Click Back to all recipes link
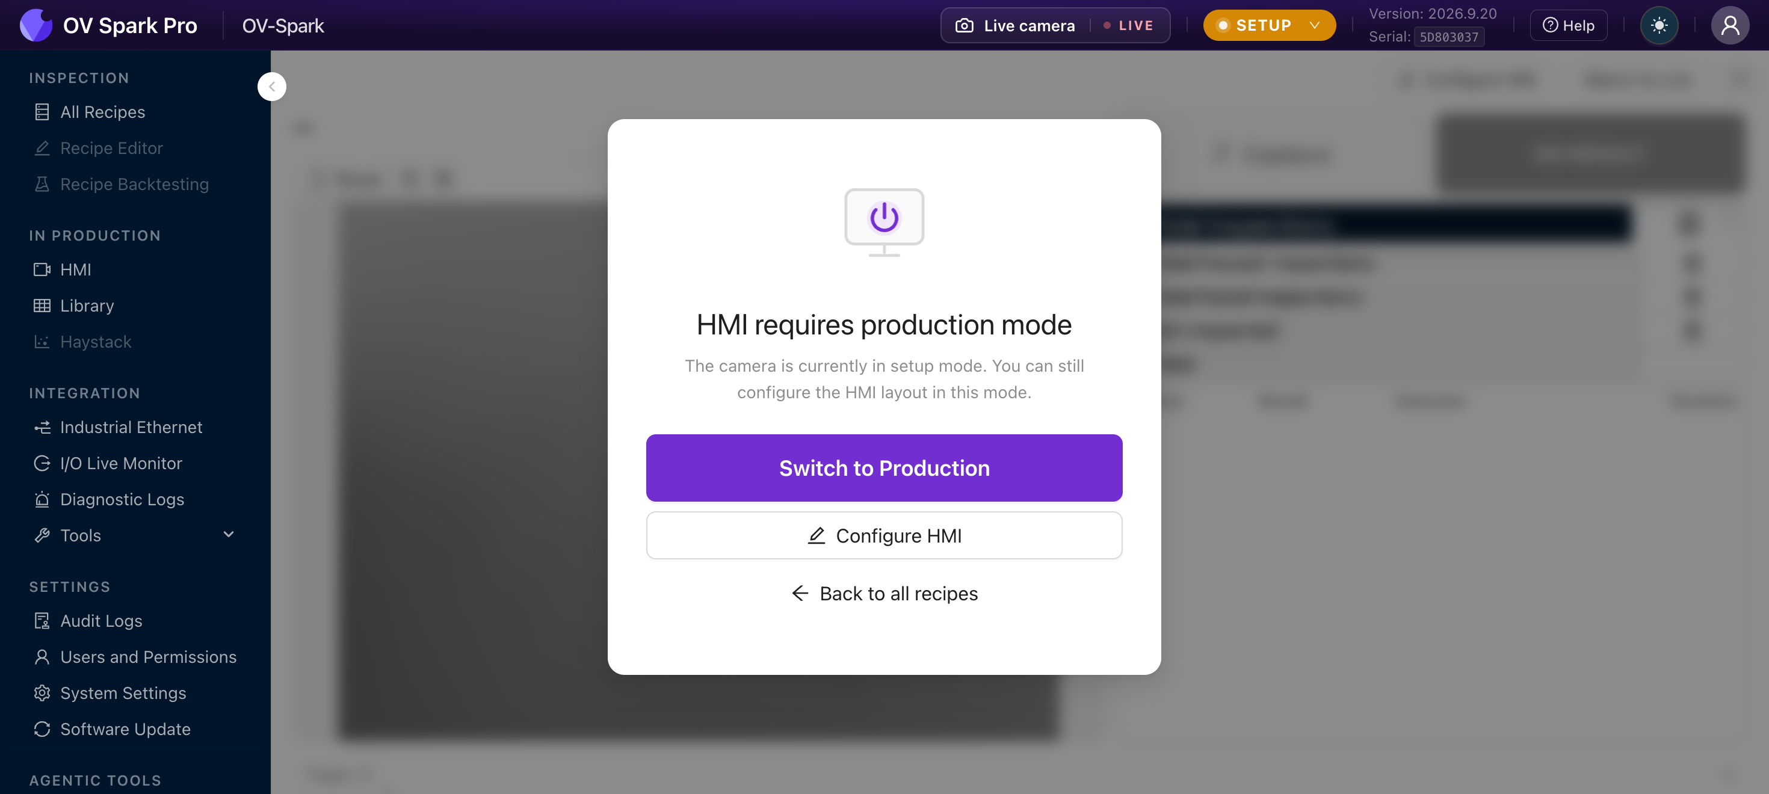 coord(884,594)
